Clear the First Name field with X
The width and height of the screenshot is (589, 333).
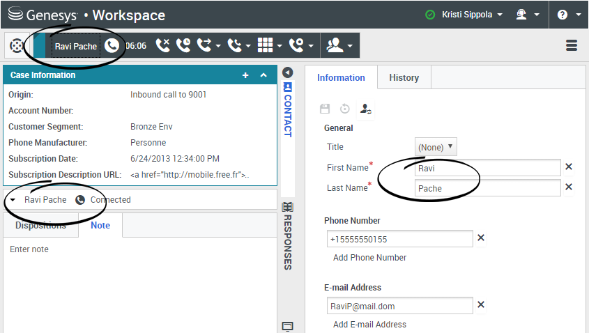pyautogui.click(x=569, y=167)
